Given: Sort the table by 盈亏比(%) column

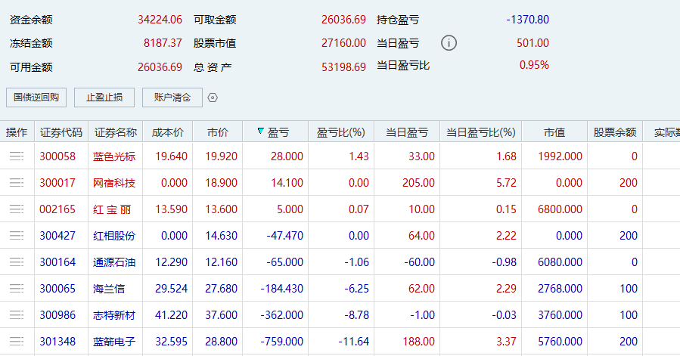Looking at the screenshot, I should [340, 132].
